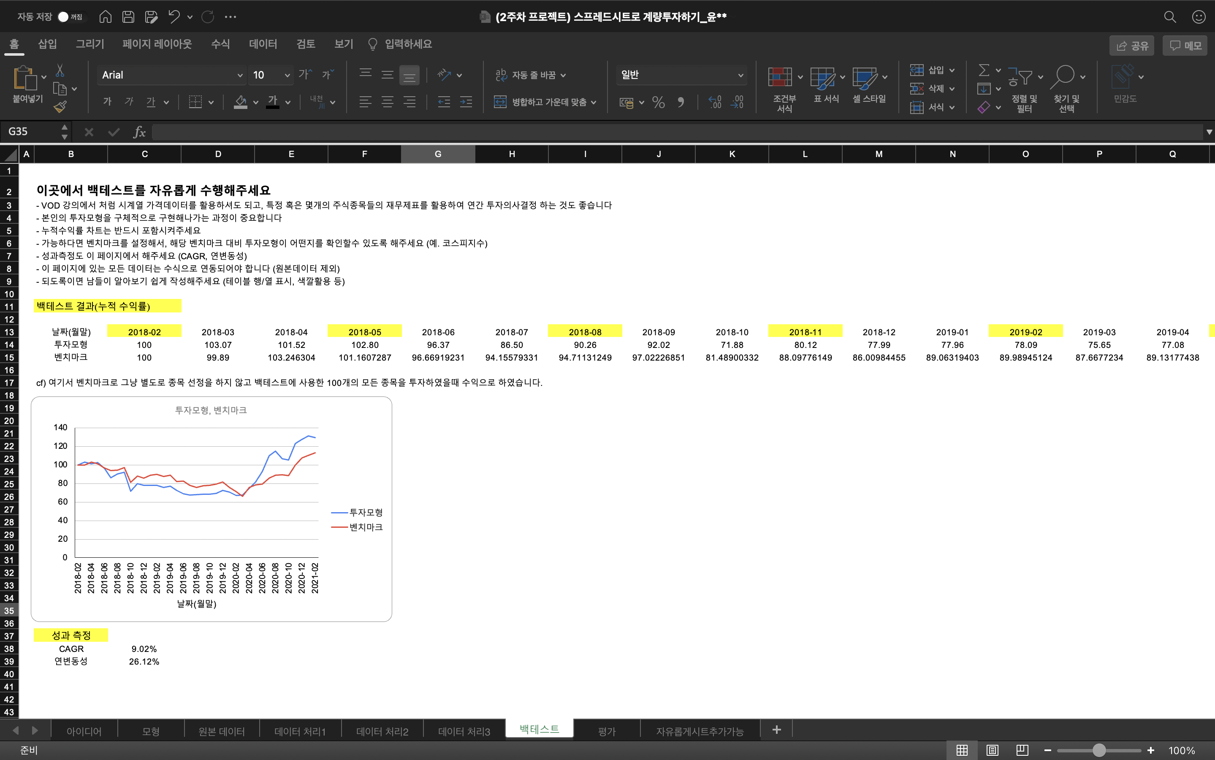
Task: Open the 수식 ribbon tab
Action: click(x=220, y=44)
